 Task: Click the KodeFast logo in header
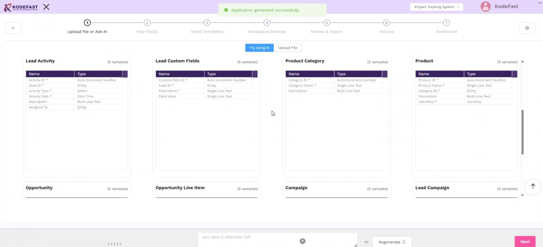pos(21,7)
